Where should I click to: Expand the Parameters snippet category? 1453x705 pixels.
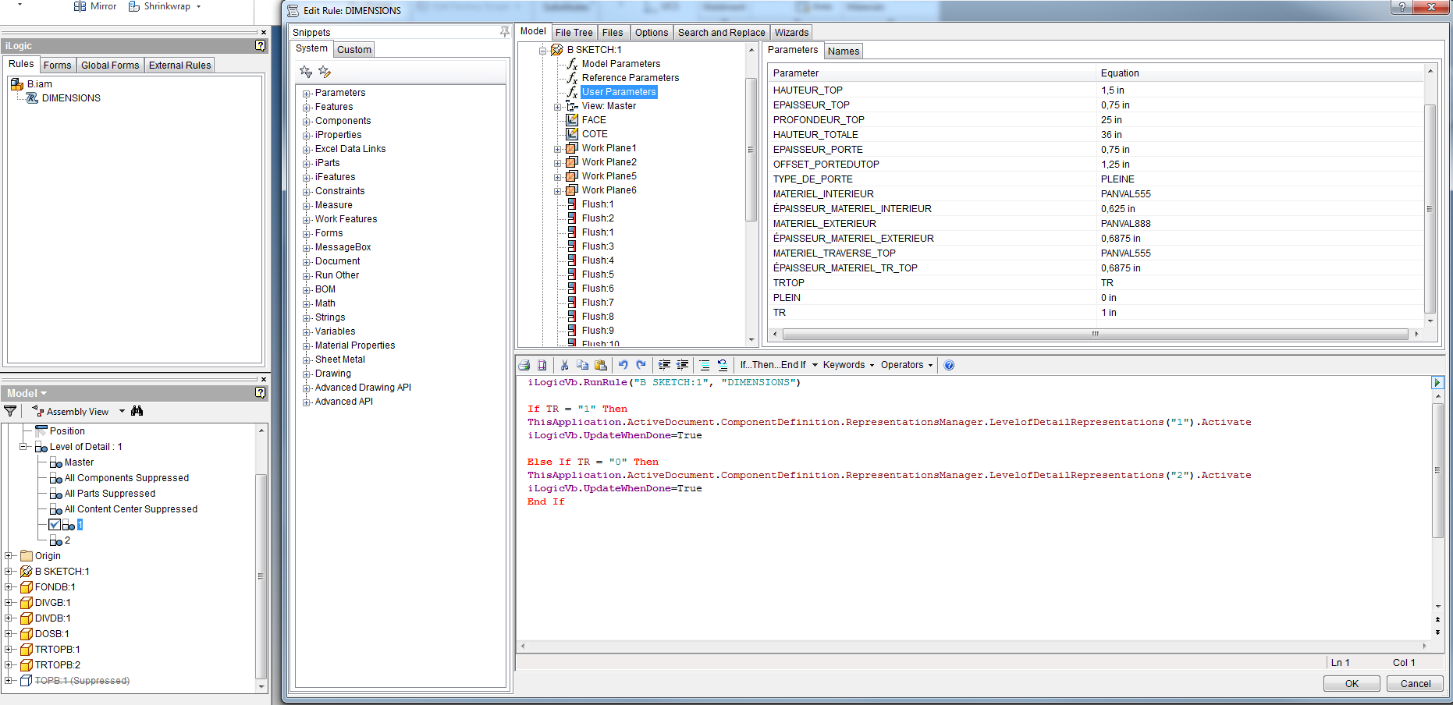pyautogui.click(x=306, y=92)
